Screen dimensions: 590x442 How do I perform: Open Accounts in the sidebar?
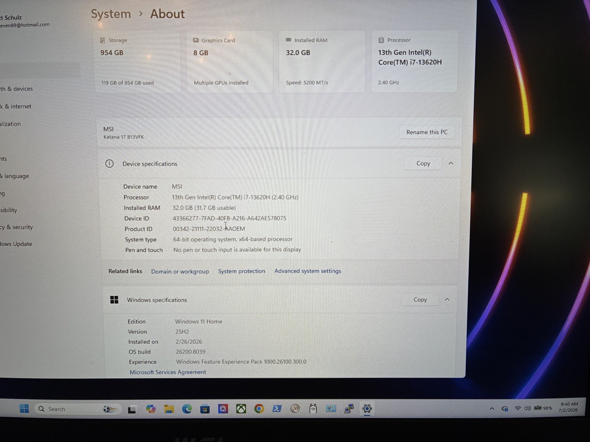4,159
